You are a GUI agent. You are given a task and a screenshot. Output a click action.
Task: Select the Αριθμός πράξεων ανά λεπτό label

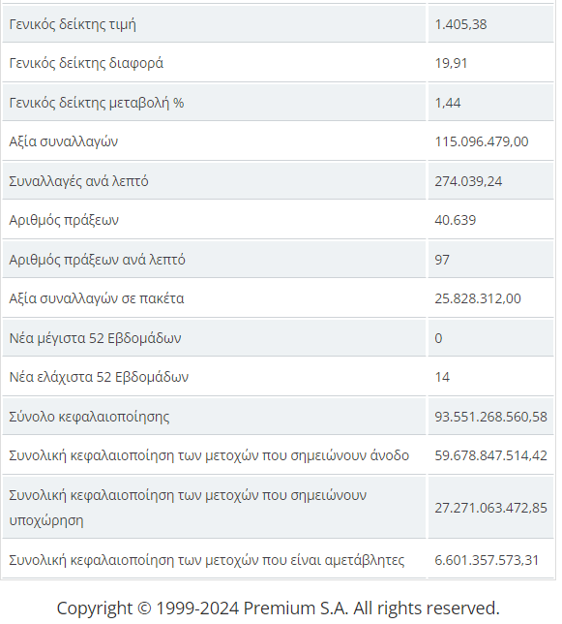pos(97,260)
